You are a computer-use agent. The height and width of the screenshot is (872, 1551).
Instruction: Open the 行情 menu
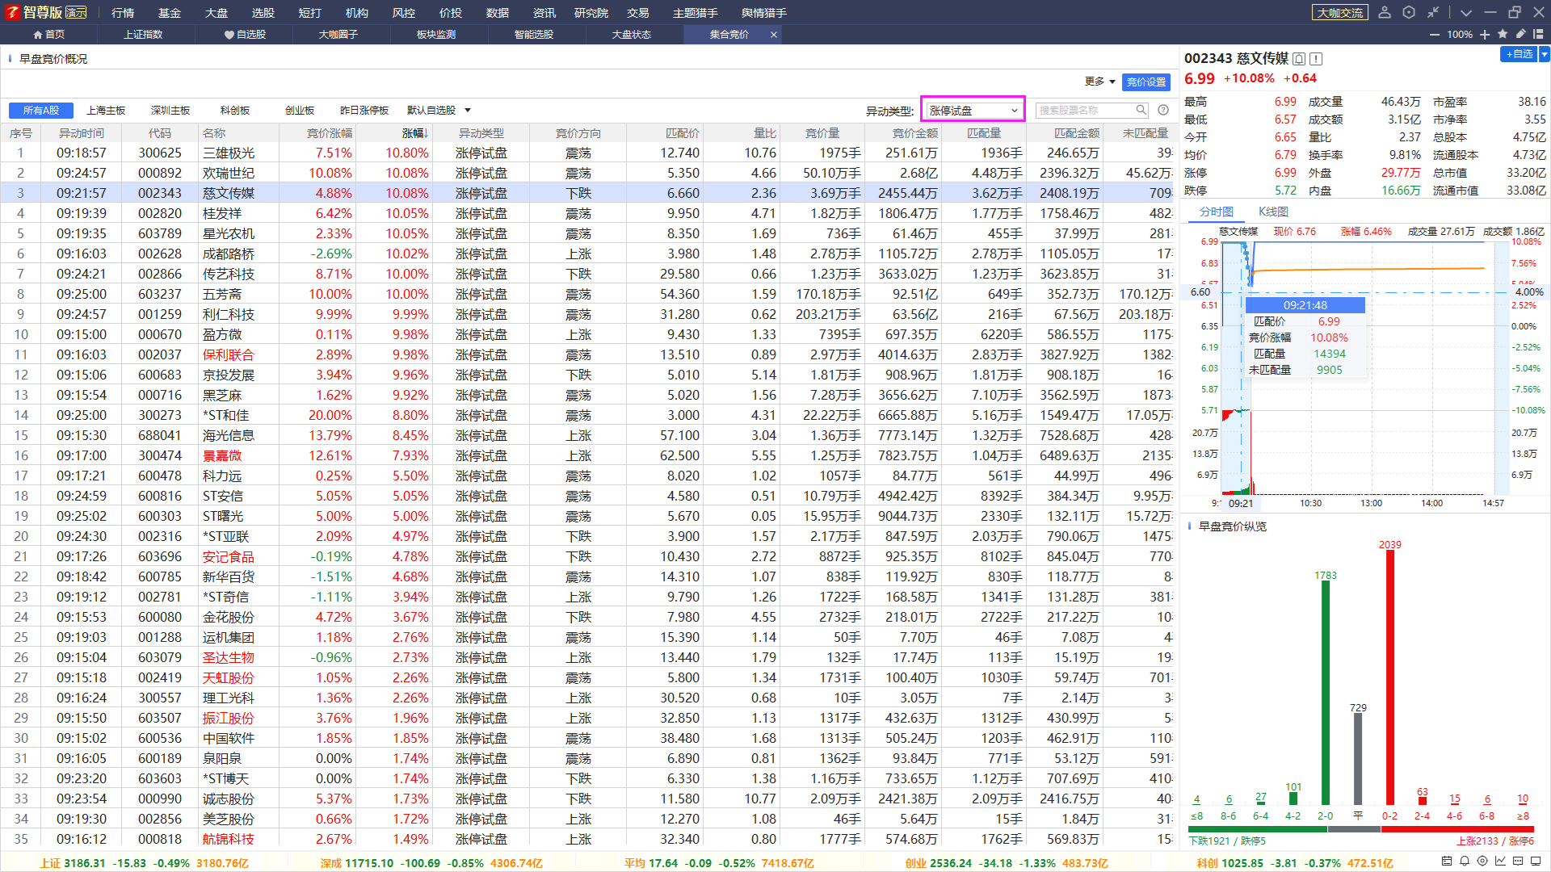[x=123, y=12]
